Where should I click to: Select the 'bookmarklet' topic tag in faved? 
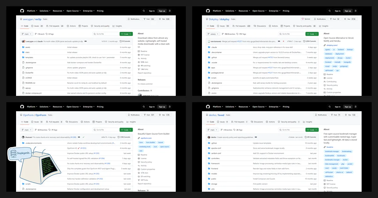[329, 156]
